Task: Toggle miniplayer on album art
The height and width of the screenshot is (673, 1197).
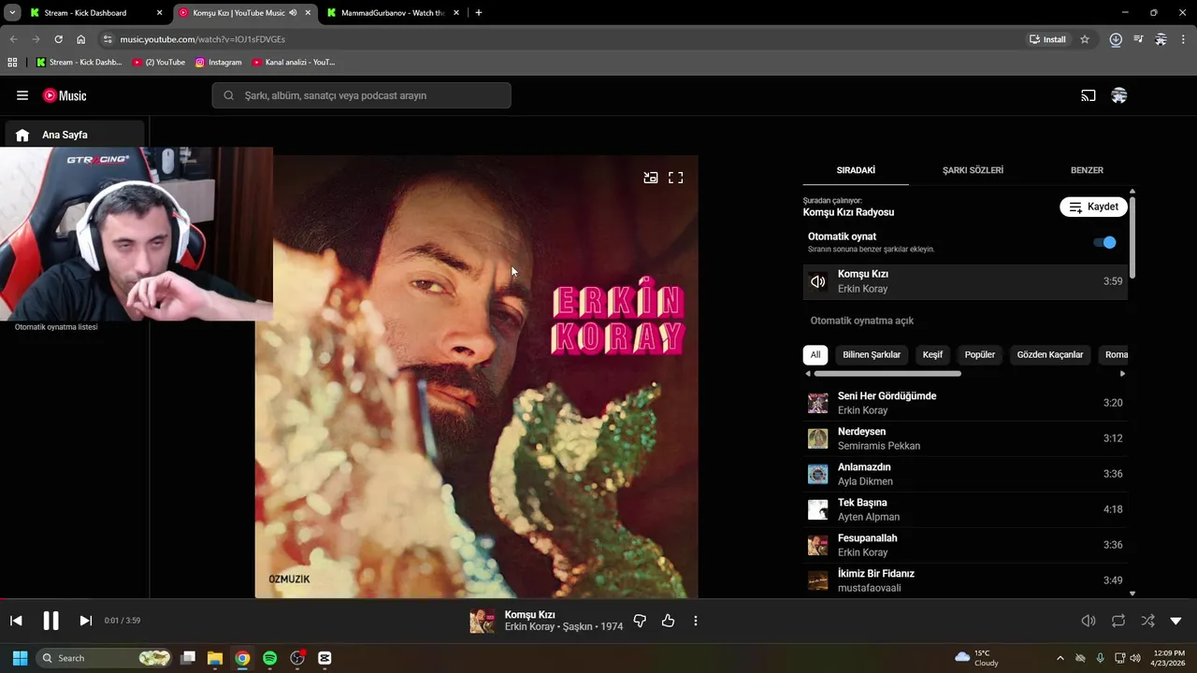Action: pos(651,178)
